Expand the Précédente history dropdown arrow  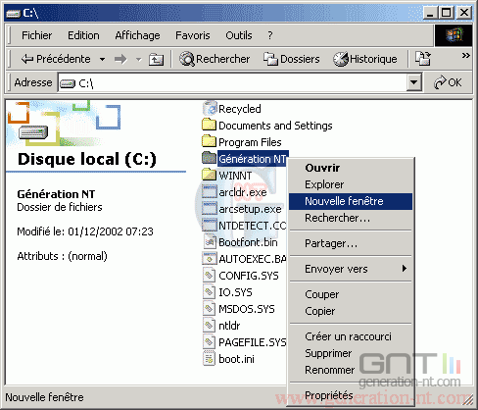tap(102, 60)
